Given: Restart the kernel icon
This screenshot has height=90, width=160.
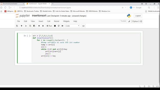Looking at the screenshot, I should [x=59, y=26].
